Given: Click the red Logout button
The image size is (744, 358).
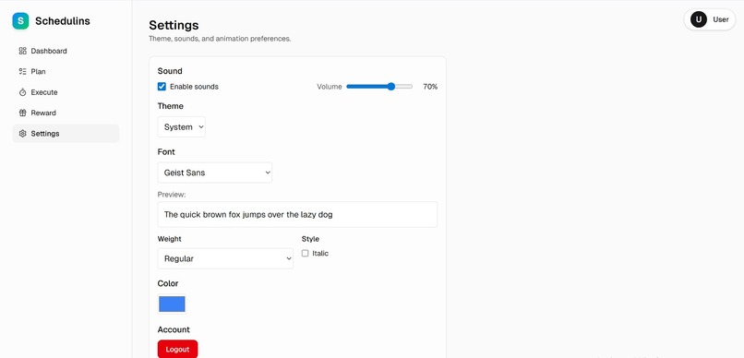Looking at the screenshot, I should click(x=177, y=349).
